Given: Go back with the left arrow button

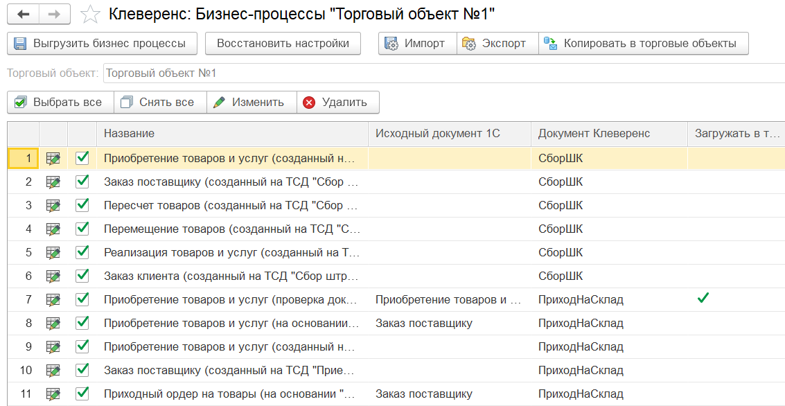Looking at the screenshot, I should pos(23,15).
